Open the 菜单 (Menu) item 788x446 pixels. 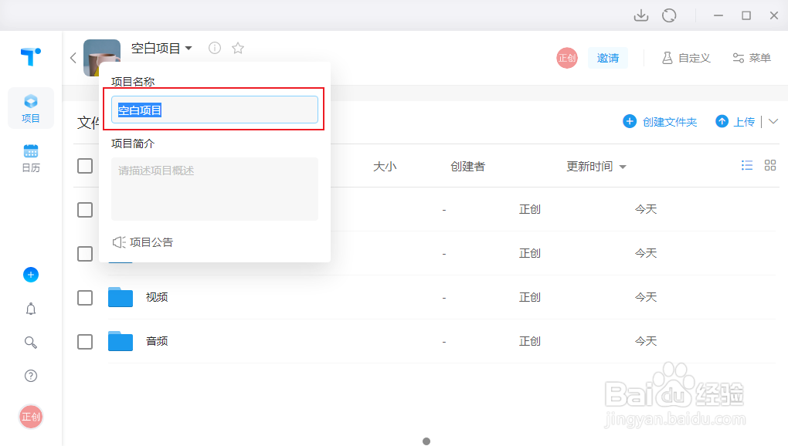[x=751, y=57]
